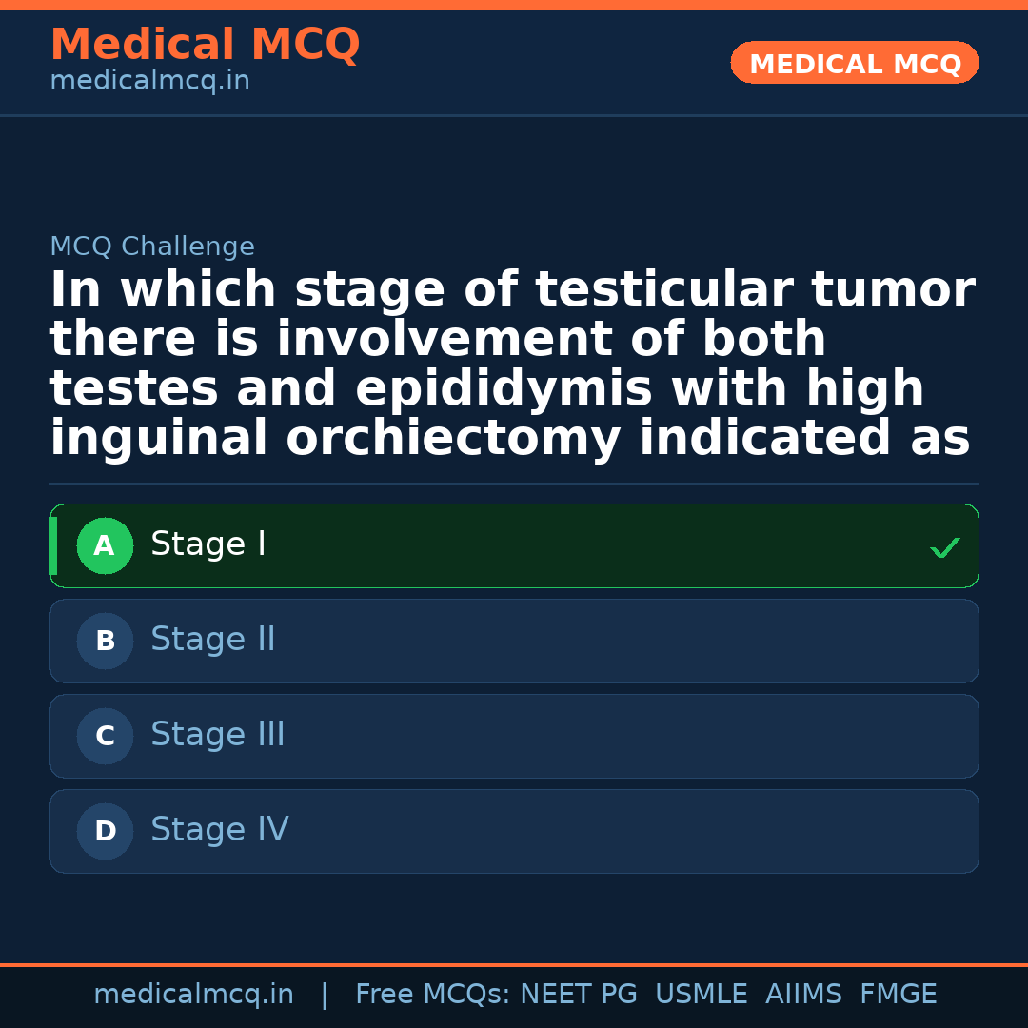
Task: Select the Stage III answer option
Action: [514, 736]
